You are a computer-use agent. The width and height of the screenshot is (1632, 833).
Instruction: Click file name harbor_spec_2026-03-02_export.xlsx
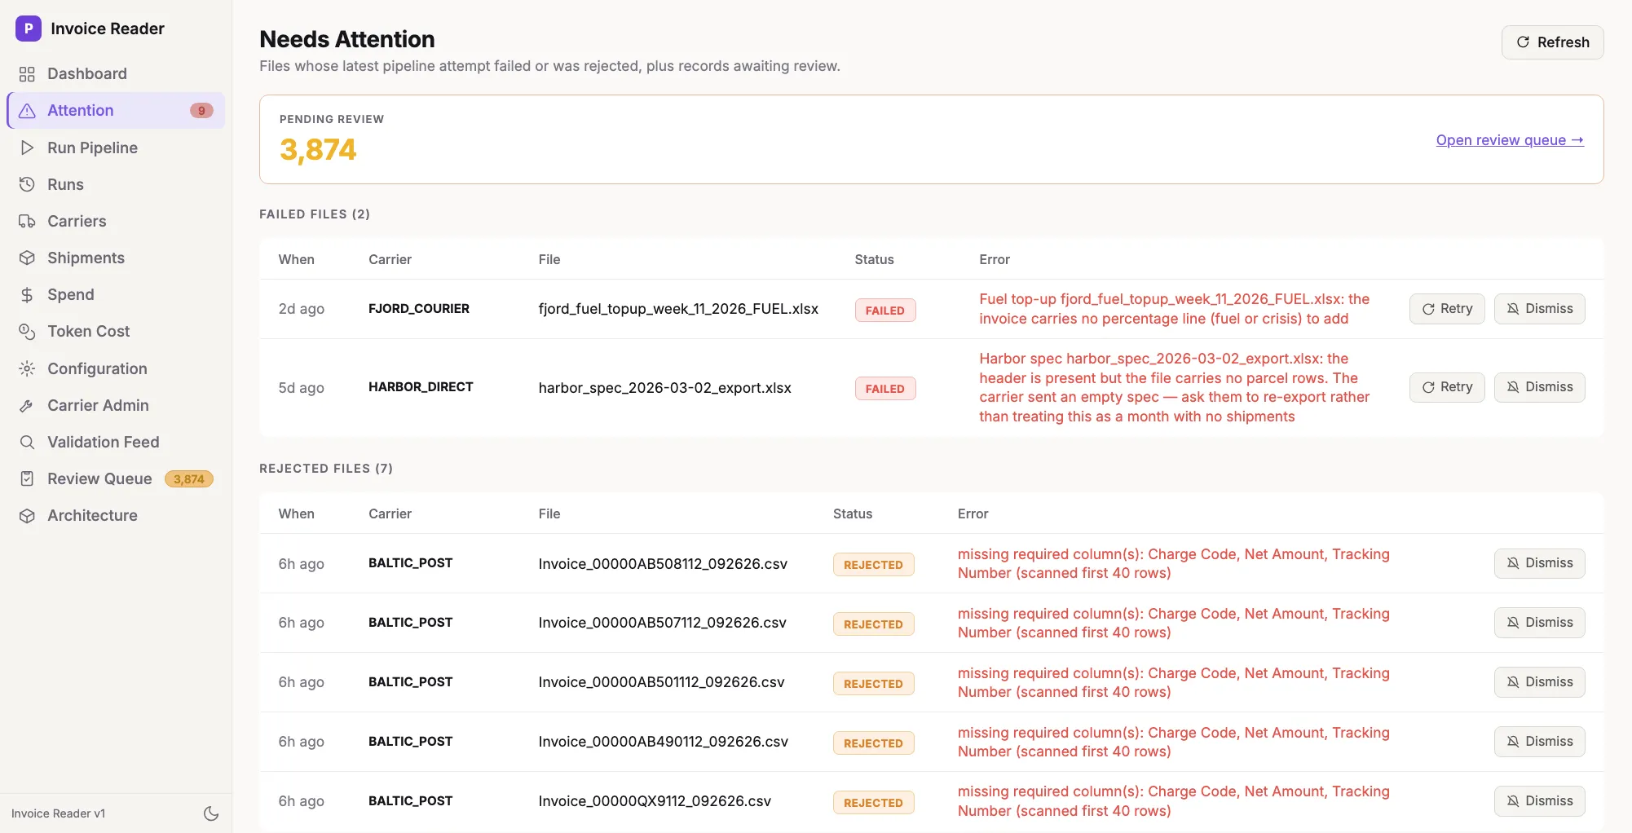(x=665, y=388)
